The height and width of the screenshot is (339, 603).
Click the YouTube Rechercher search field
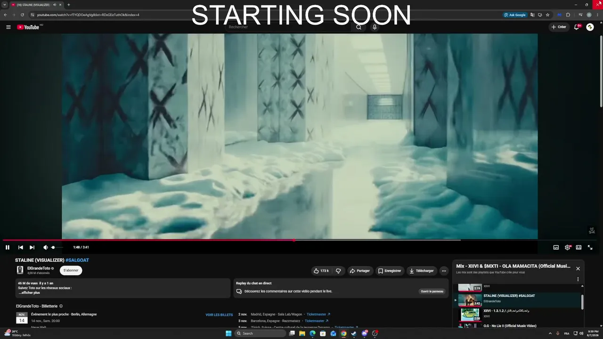287,27
